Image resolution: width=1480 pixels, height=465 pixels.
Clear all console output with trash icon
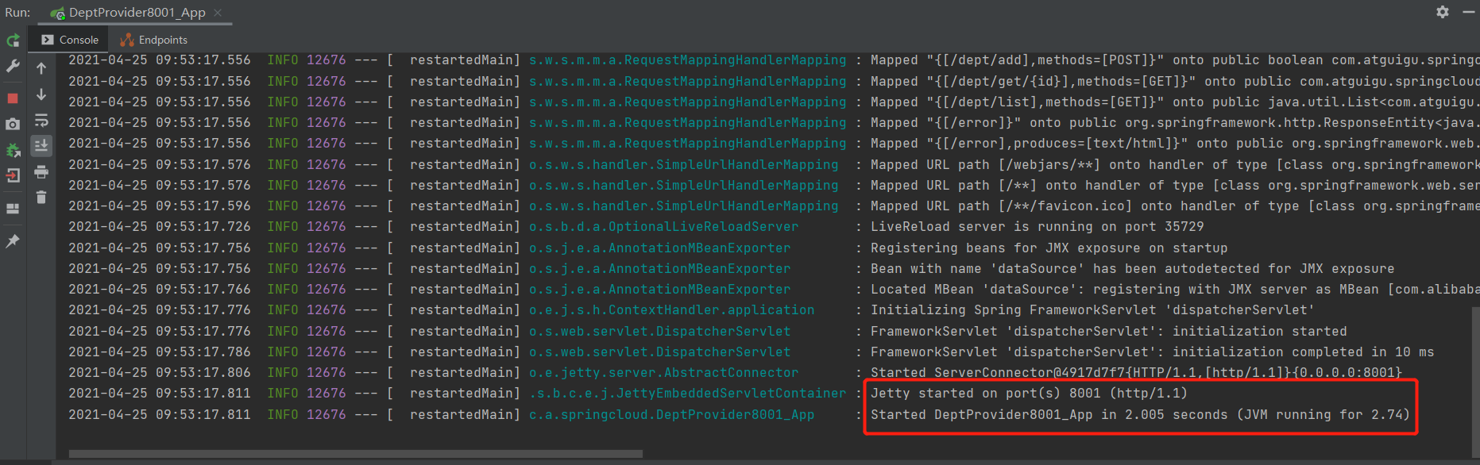pyautogui.click(x=41, y=197)
